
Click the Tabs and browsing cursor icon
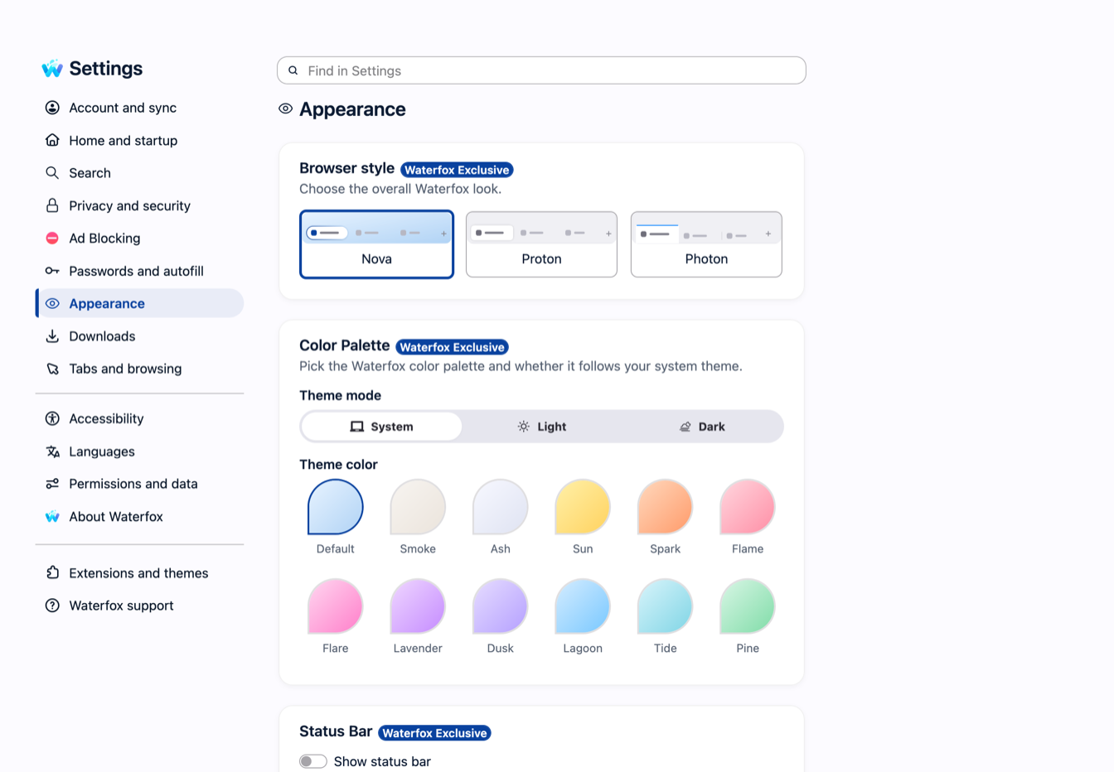click(52, 369)
